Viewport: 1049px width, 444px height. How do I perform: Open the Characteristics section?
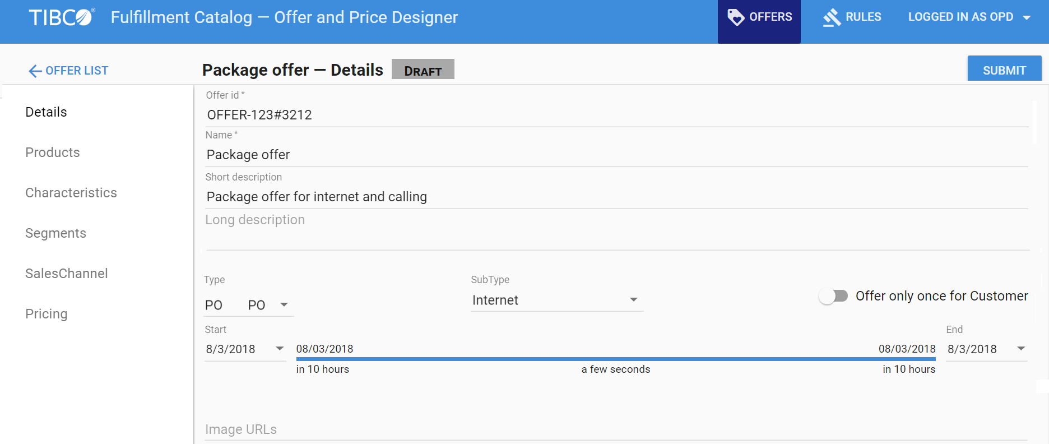pos(71,193)
